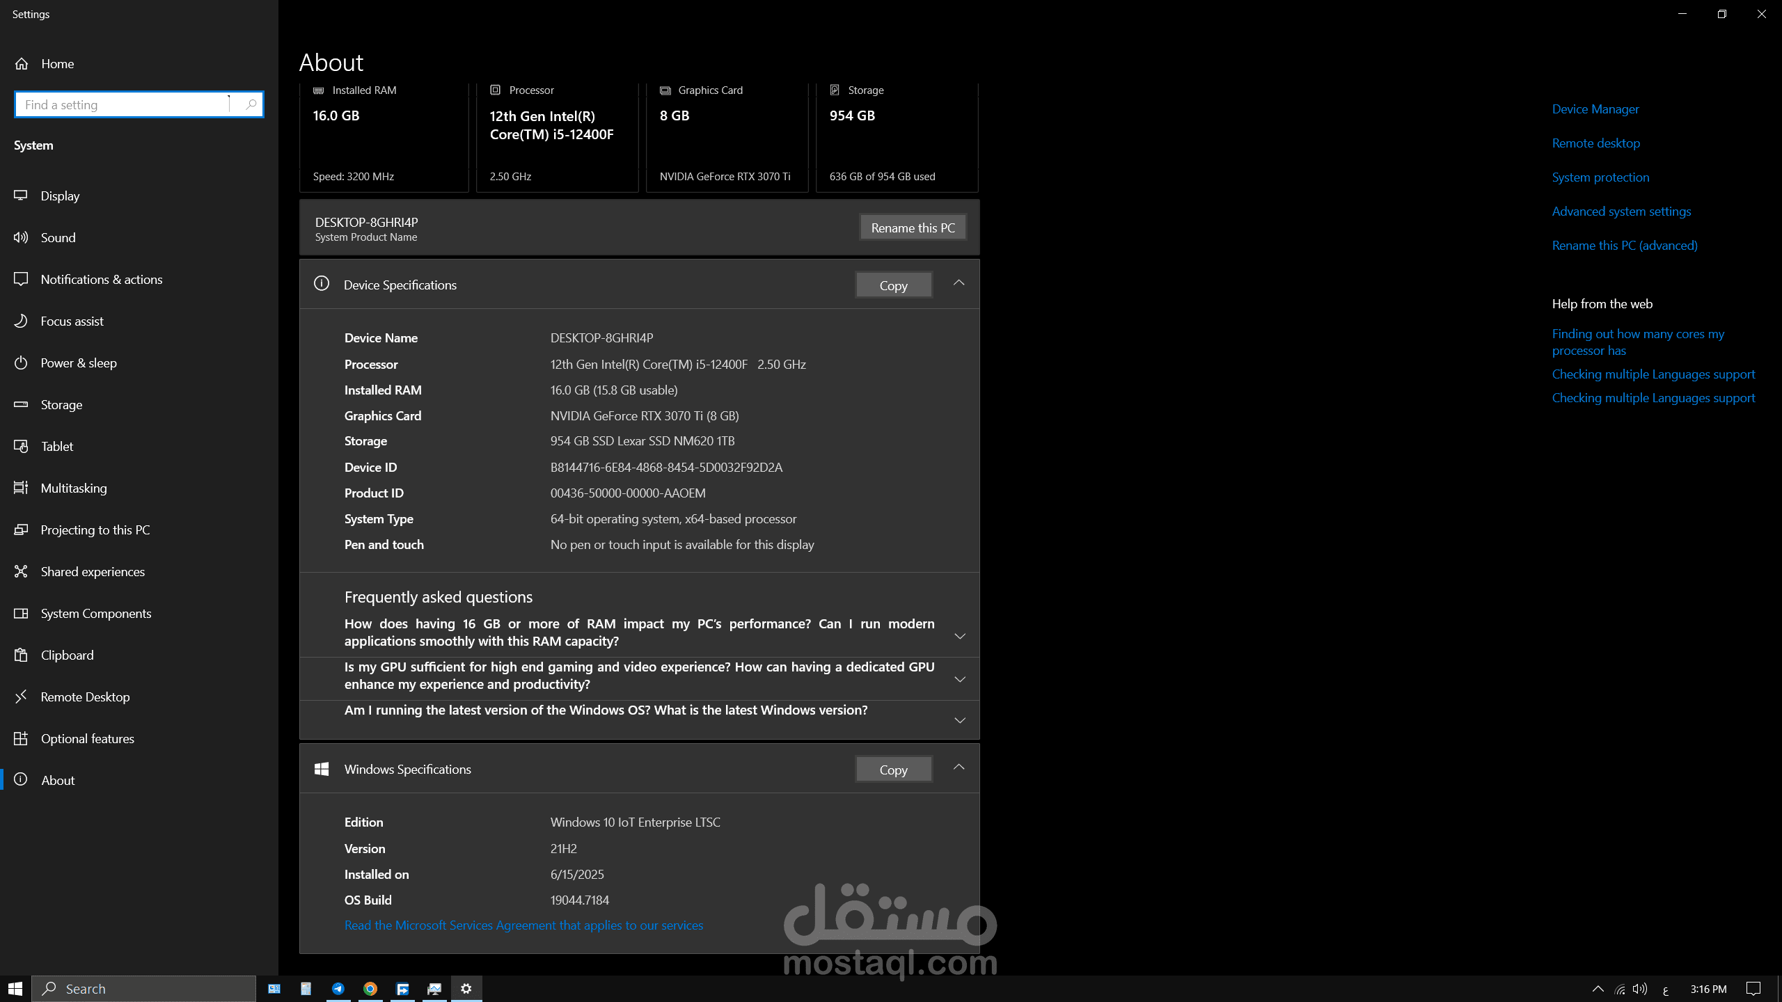Copy the Windows Specifications
1782x1002 pixels.
(893, 770)
